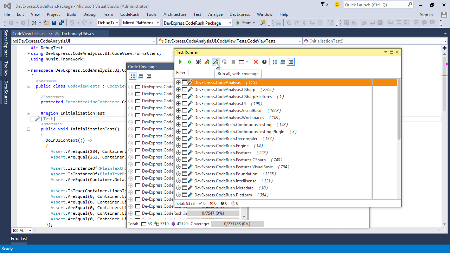Open the InitializationTest() member dropdown
The image size is (450, 253).
pyautogui.click(x=445, y=41)
